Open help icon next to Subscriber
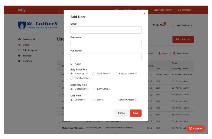This screenshot has height=139, width=212. pos(88,89)
